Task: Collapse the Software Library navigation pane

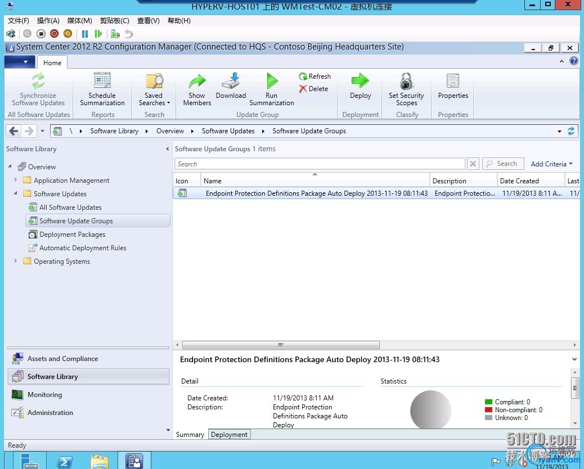Action: (x=167, y=149)
